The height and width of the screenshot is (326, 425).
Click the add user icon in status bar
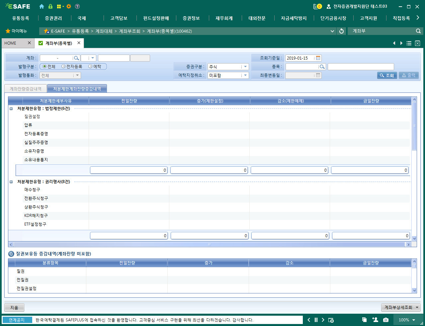[375, 320]
